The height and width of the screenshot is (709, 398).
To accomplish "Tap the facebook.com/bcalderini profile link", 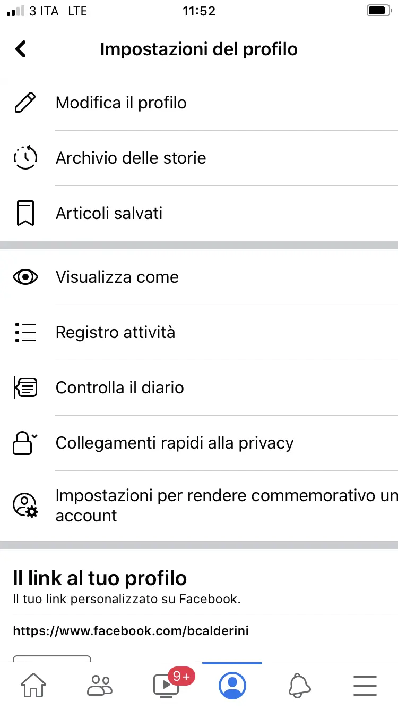I will tap(131, 631).
